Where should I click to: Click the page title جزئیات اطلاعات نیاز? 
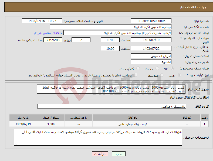point(193,7)
